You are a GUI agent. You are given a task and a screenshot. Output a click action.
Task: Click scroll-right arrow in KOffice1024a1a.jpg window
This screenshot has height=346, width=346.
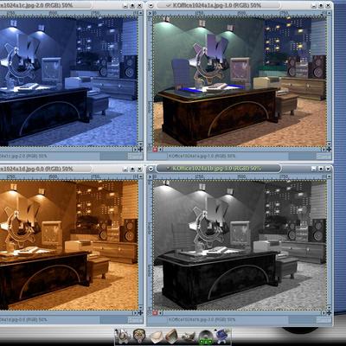tap(324, 150)
